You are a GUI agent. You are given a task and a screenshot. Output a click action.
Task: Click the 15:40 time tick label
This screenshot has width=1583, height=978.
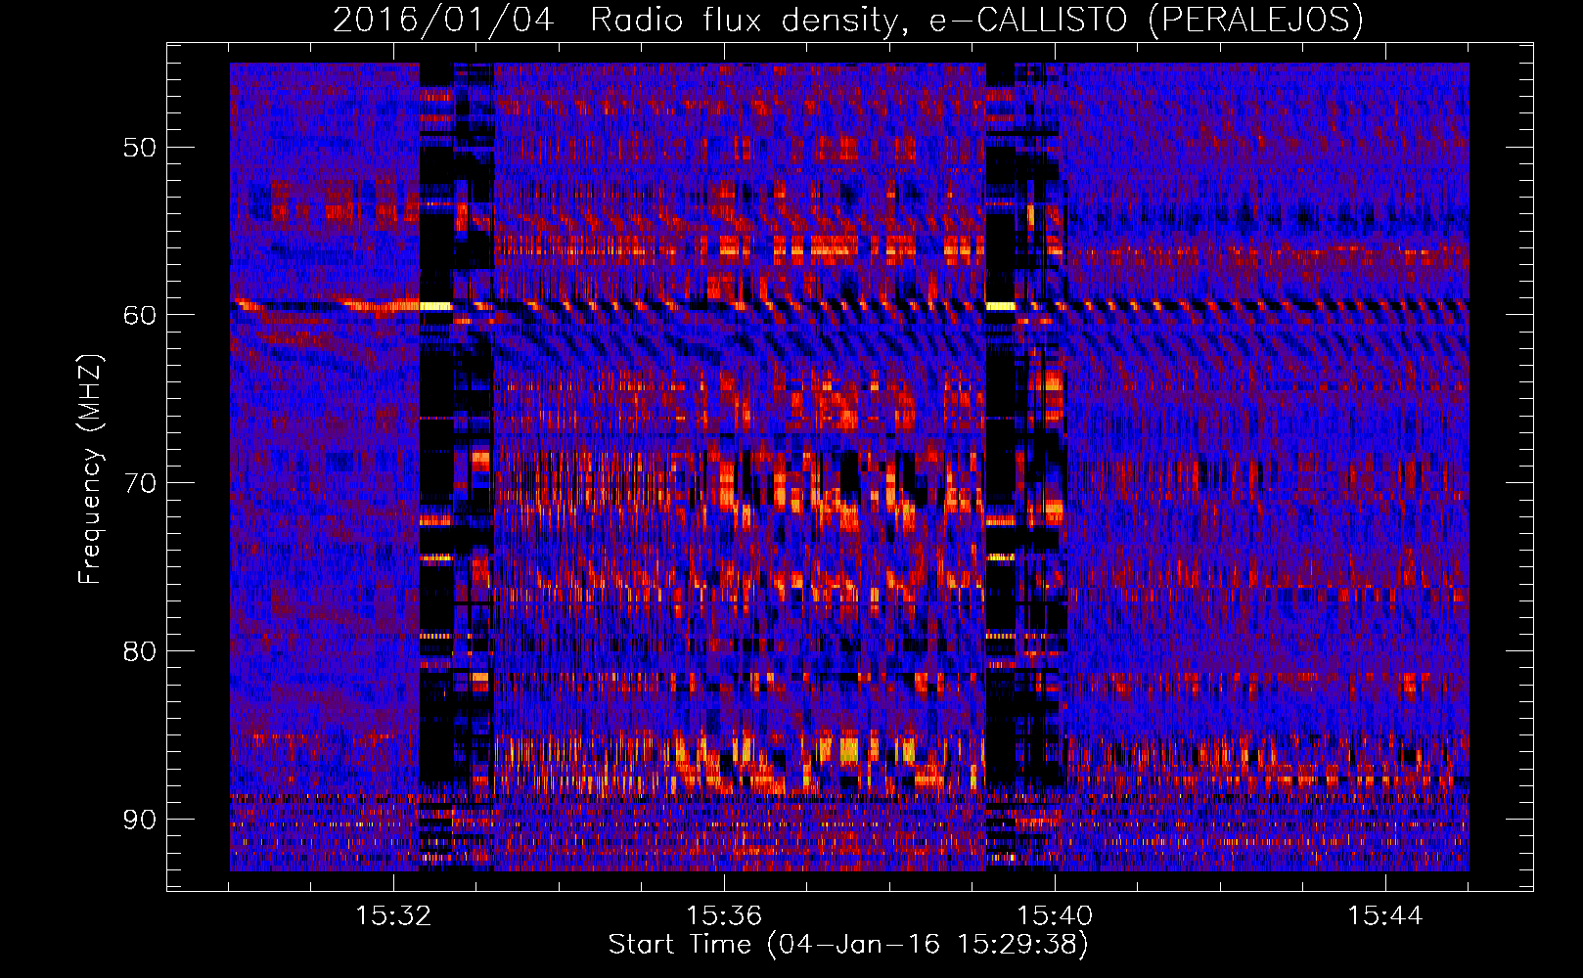click(x=1055, y=916)
